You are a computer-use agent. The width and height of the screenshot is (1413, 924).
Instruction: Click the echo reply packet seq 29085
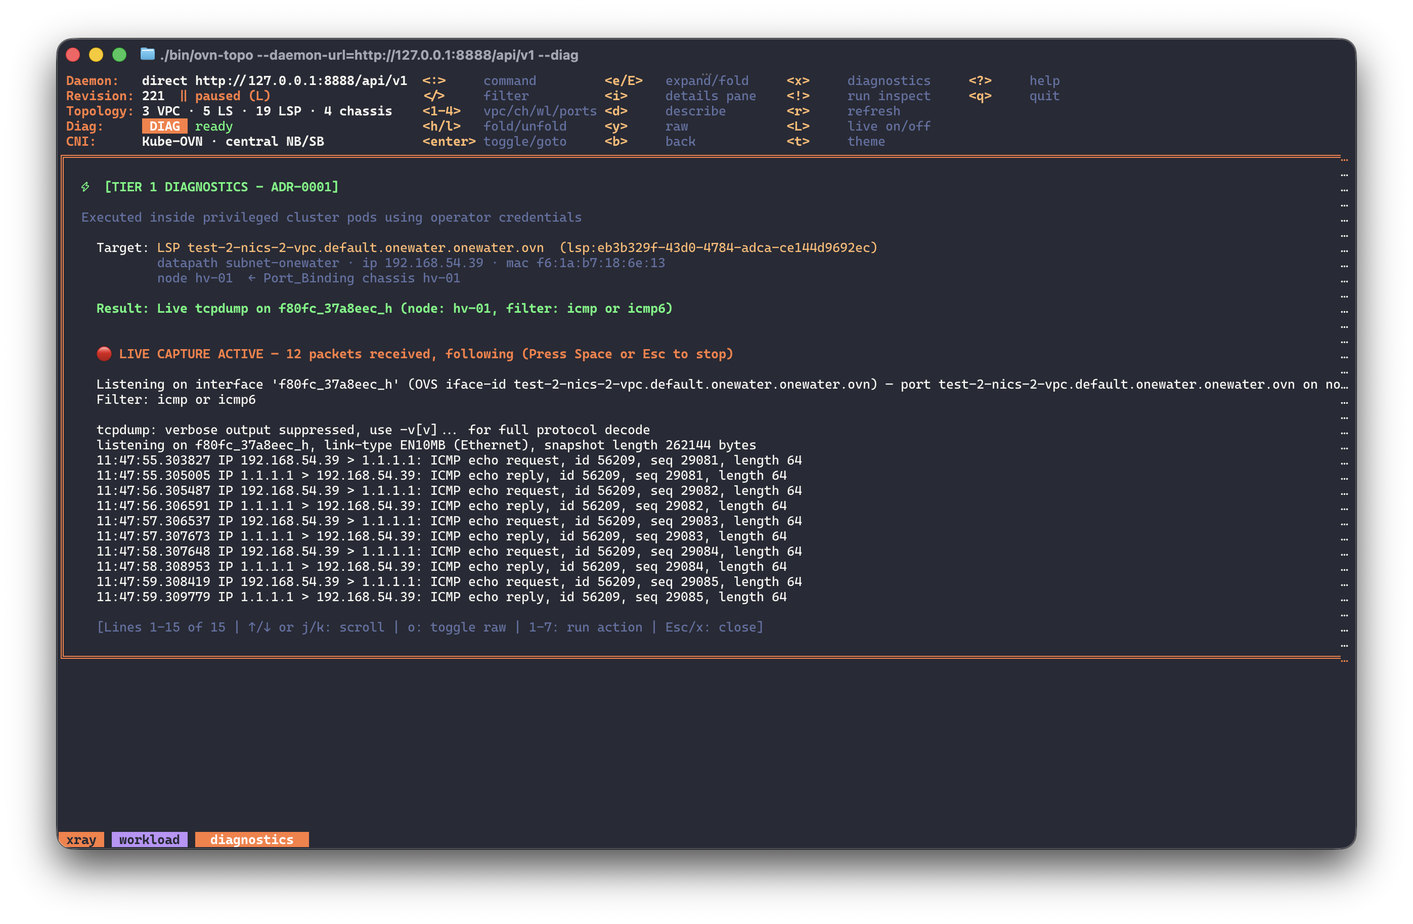(441, 597)
